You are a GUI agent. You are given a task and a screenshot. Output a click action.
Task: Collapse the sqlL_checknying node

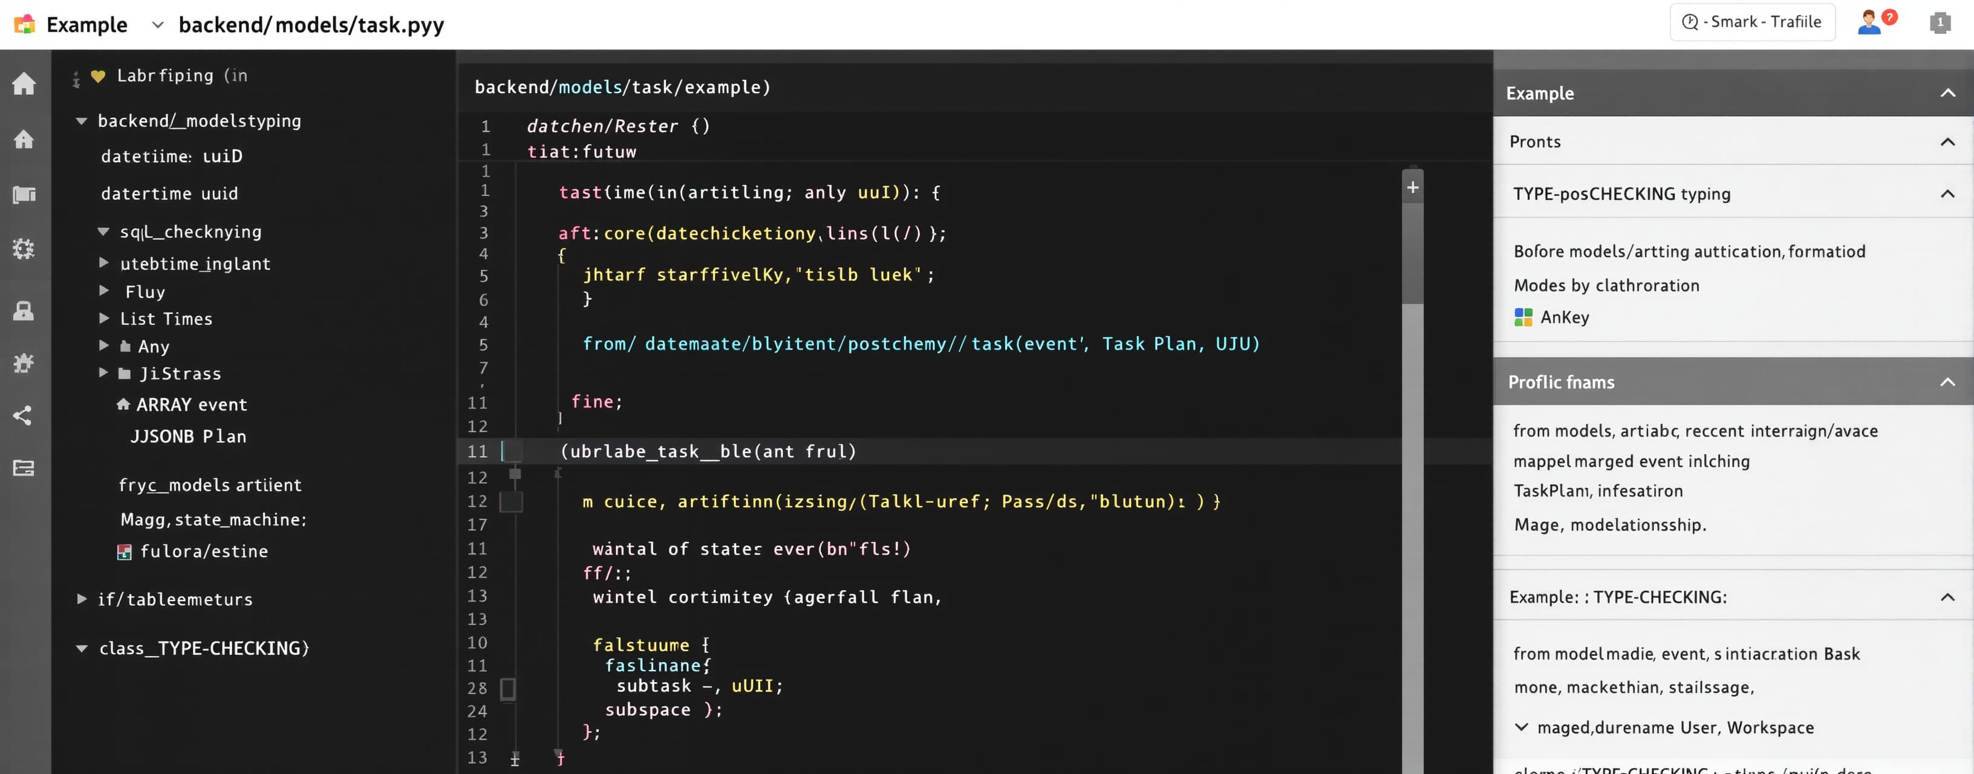103,232
